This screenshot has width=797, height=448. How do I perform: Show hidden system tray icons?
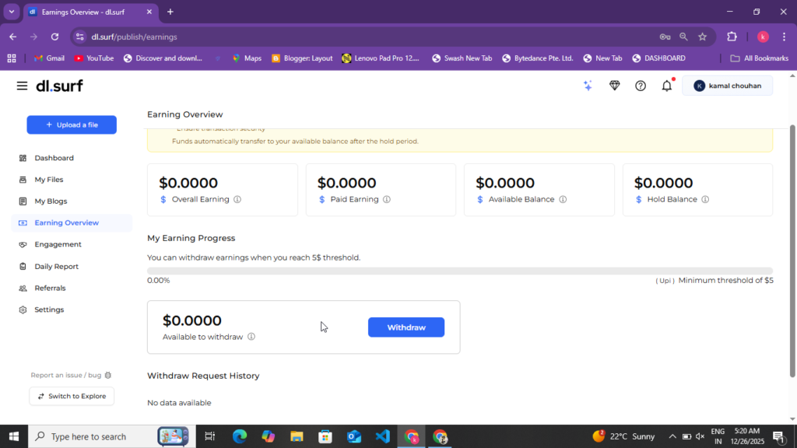point(672,436)
